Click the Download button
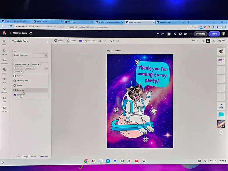Image resolution: width=228 pixels, height=171 pixels. (x=200, y=34)
